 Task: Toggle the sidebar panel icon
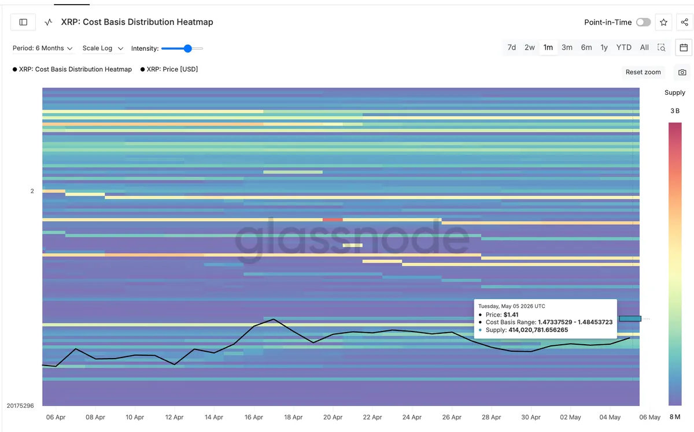[x=23, y=22]
